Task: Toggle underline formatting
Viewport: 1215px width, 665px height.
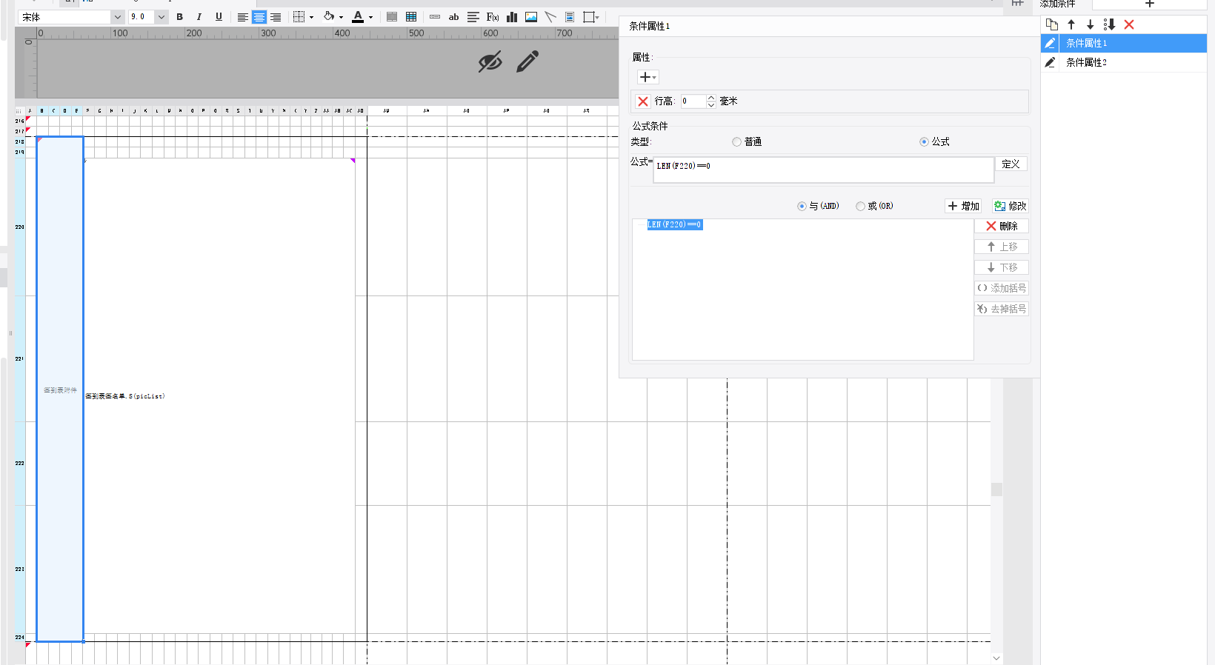Action: tap(219, 17)
